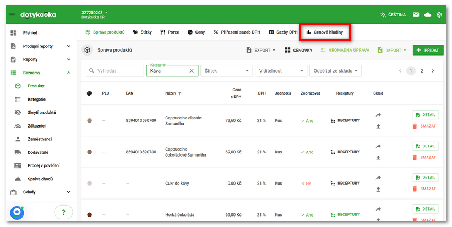
Task: Open the hamburger menu next to Dotykačka logo
Action: [12, 14]
